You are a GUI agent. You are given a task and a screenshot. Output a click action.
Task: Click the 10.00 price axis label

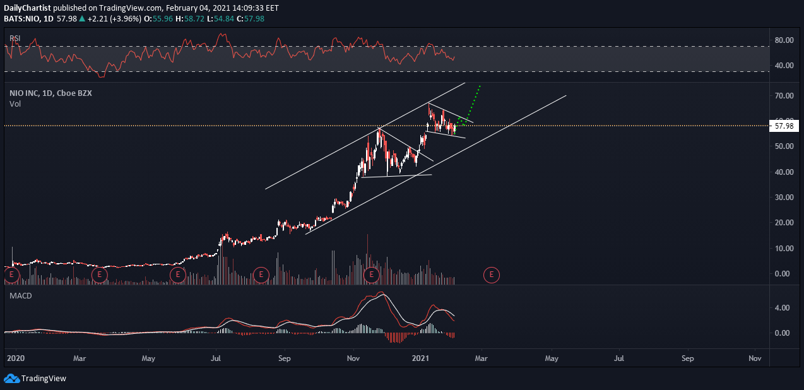tap(783, 249)
